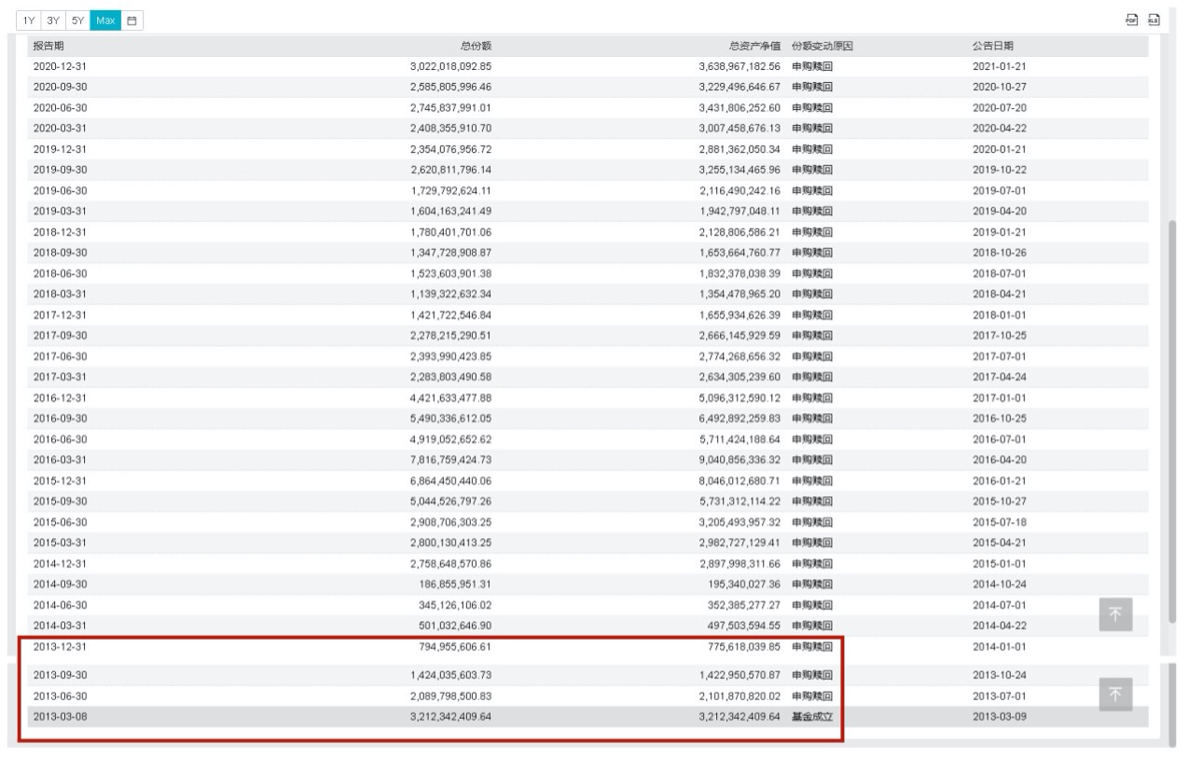Click total shares 2,745,837,991.01
1188x757 pixels.
(x=450, y=107)
